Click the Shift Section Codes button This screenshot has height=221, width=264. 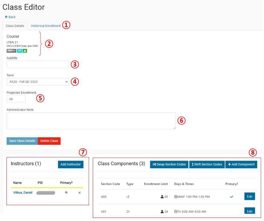tap(207, 165)
